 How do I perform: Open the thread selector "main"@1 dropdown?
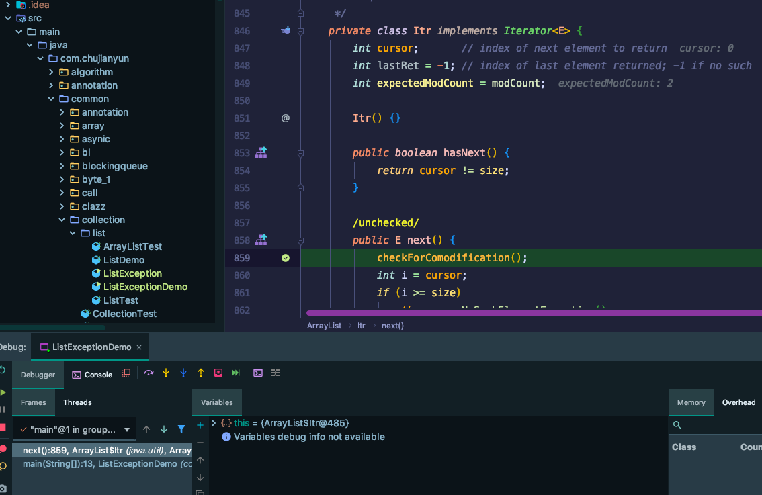click(75, 429)
